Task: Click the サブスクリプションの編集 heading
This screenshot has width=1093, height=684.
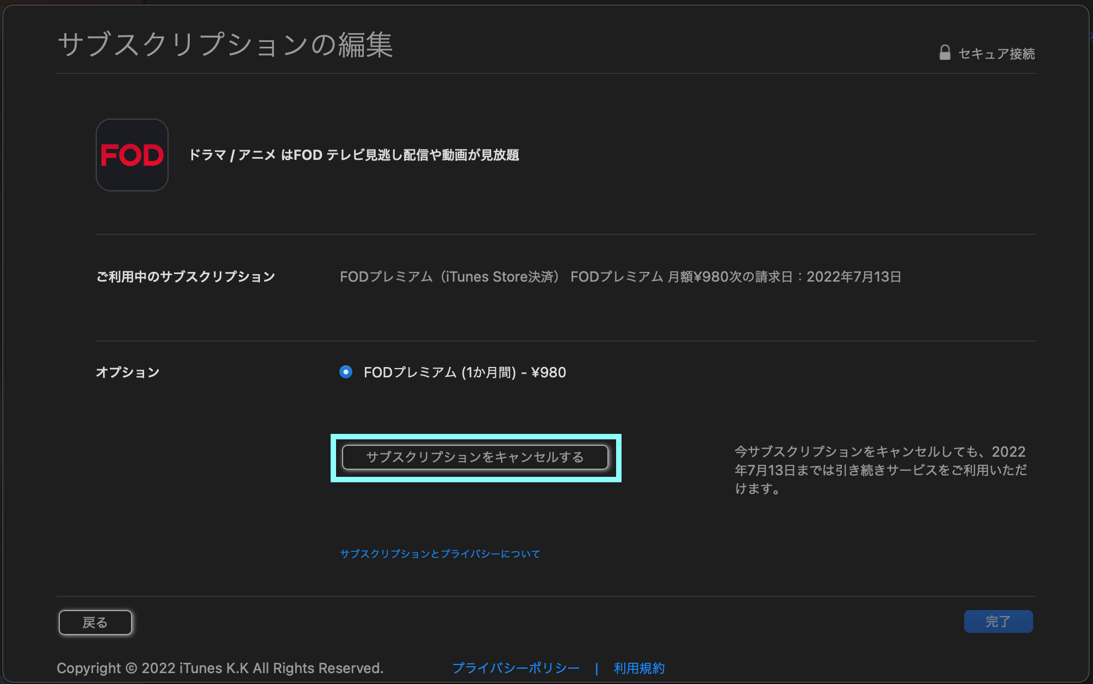Action: point(225,44)
